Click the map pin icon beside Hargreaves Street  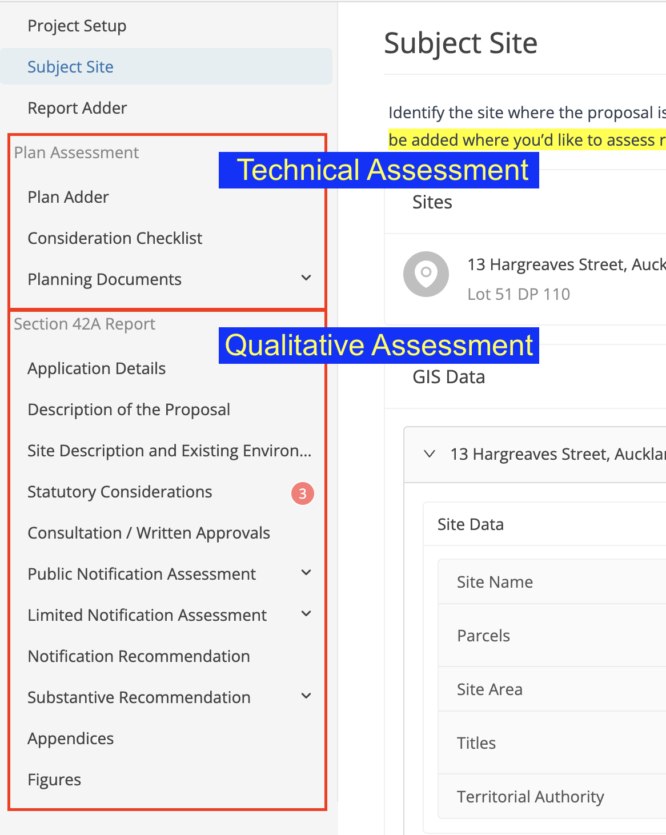tap(426, 274)
